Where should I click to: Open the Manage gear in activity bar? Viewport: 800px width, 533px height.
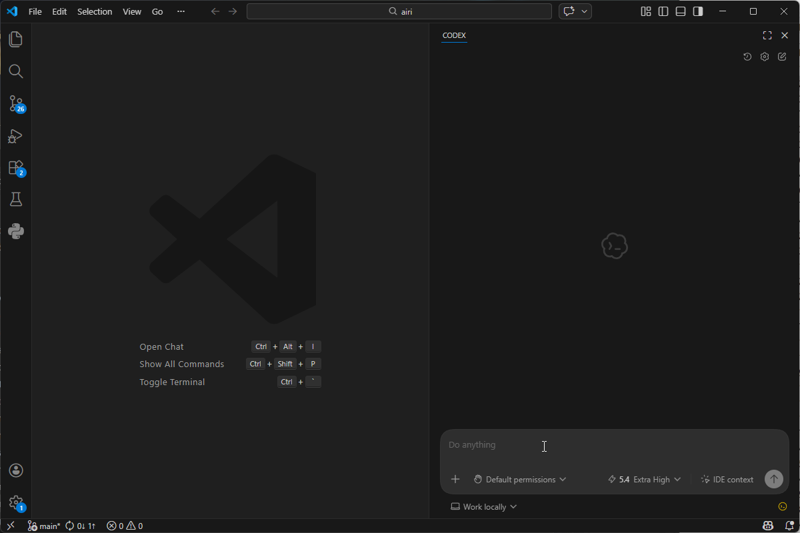[16, 503]
